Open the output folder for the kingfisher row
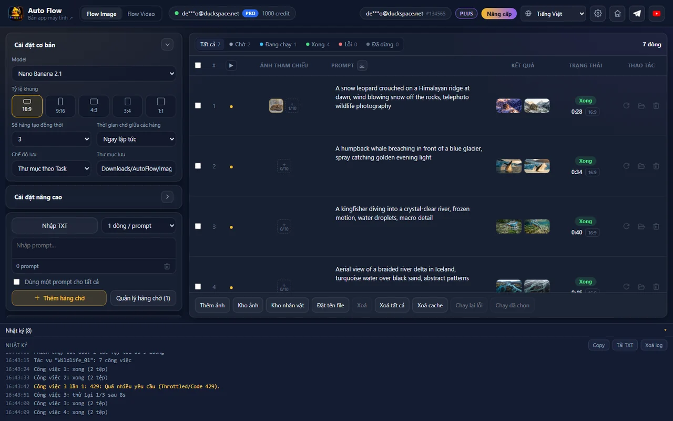The width and height of the screenshot is (673, 421). point(641,226)
